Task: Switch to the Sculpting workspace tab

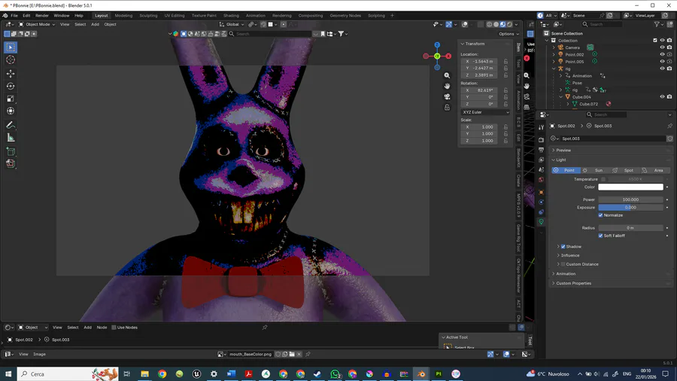Action: pyautogui.click(x=148, y=15)
